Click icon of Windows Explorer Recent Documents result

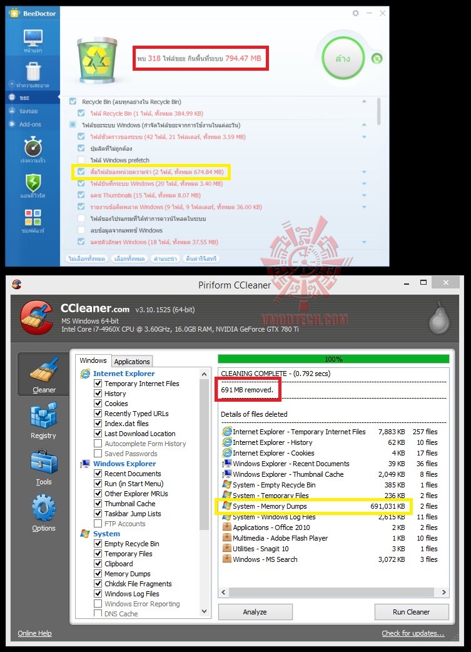(x=227, y=464)
